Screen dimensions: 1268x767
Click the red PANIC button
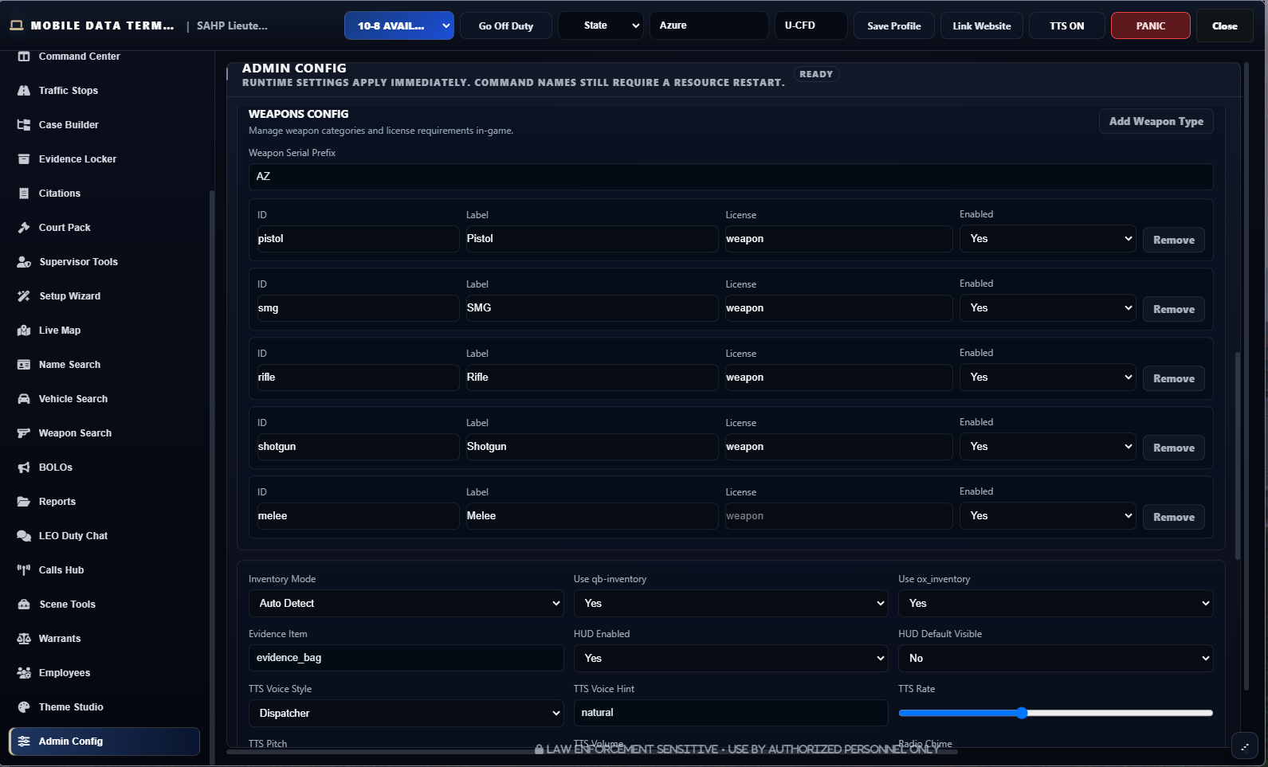click(1151, 25)
